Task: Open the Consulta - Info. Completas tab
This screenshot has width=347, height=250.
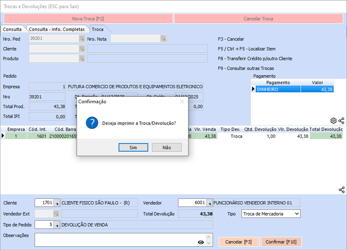Action: (x=57, y=29)
